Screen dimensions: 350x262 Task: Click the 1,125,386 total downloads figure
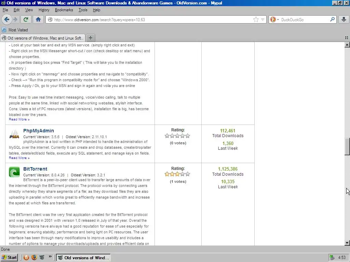pos(228,169)
